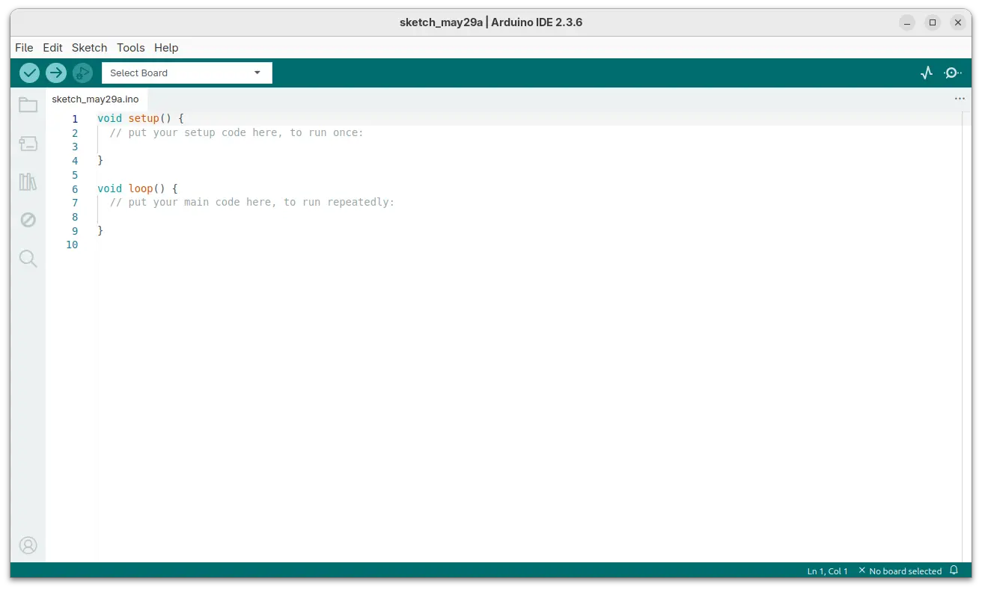Click on void setup() code line
This screenshot has width=982, height=590.
coord(140,119)
